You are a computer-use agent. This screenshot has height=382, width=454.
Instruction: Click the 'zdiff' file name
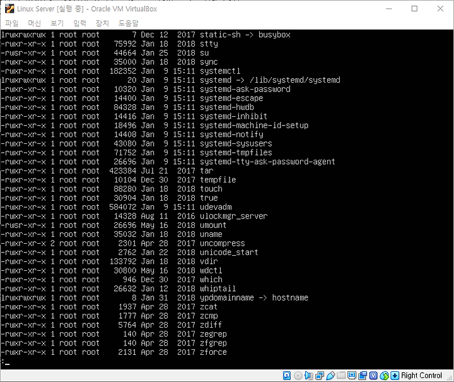pos(211,325)
